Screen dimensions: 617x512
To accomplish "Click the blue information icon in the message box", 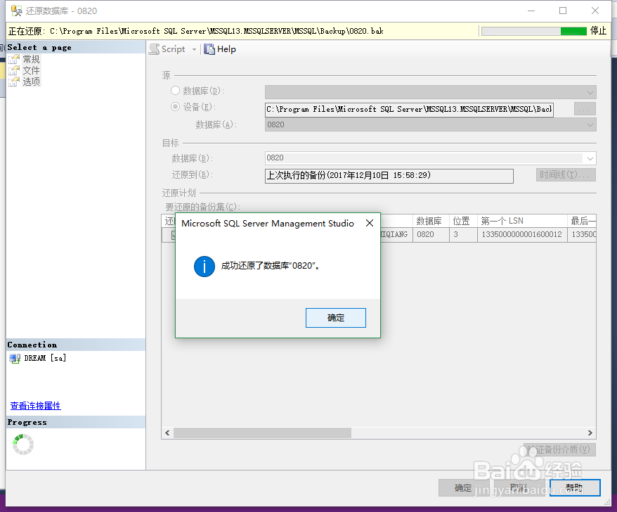I will (x=204, y=267).
